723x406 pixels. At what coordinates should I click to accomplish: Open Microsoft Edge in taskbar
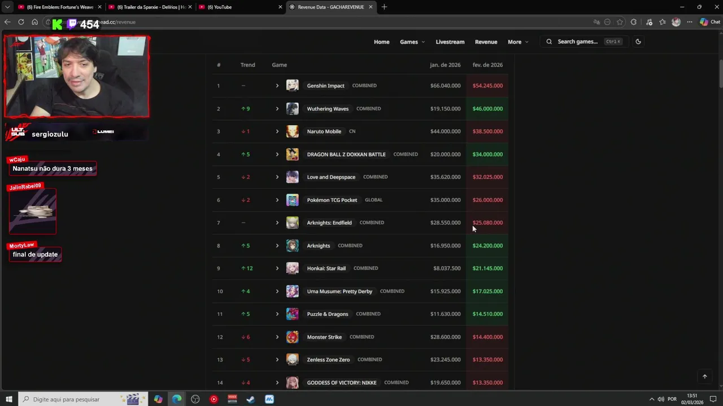tap(177, 399)
